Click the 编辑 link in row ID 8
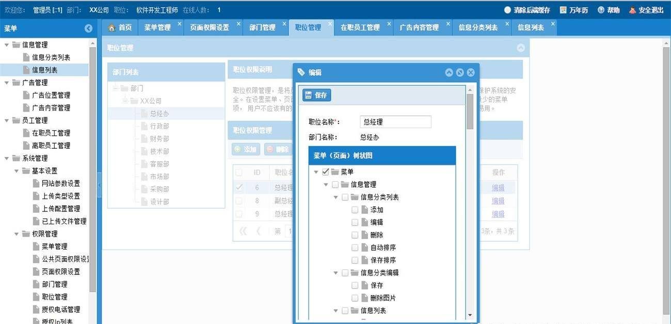 (x=498, y=200)
